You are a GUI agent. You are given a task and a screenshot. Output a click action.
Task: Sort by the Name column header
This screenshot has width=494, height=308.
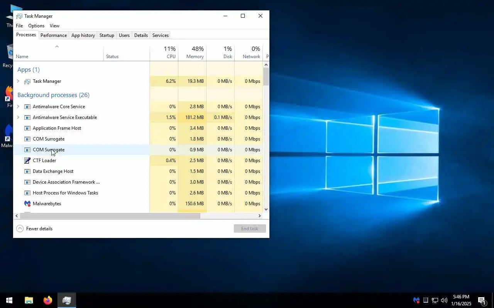pyautogui.click(x=58, y=53)
